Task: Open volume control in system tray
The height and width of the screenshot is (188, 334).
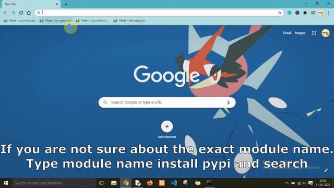Action: tap(304, 183)
